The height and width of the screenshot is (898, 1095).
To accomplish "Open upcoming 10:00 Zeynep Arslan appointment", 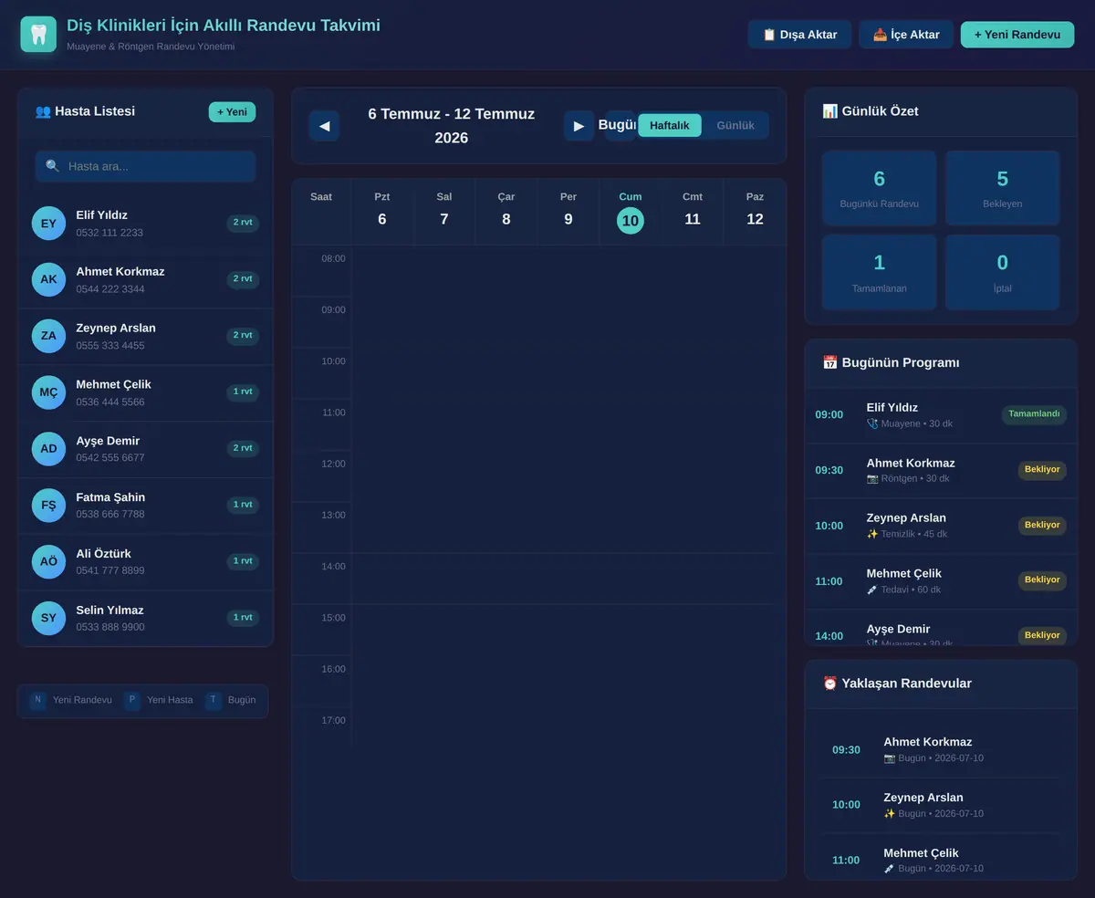I will [941, 805].
